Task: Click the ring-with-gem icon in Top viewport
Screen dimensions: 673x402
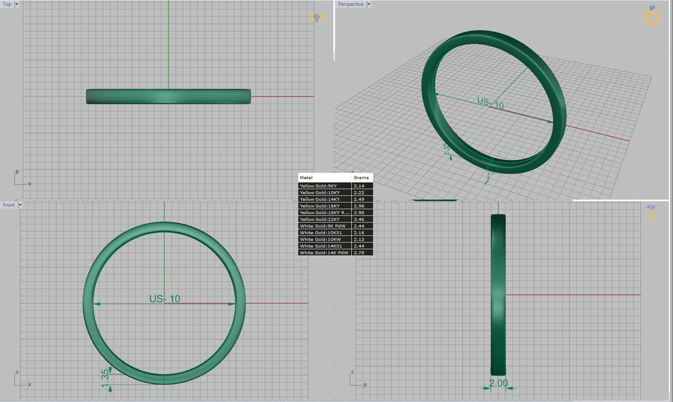Action: pyautogui.click(x=315, y=17)
